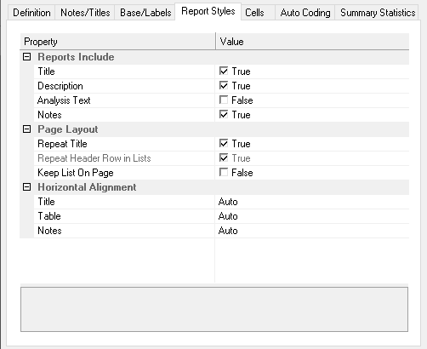Click the Value column header
Viewport: 427px width, 349px height.
pos(312,42)
